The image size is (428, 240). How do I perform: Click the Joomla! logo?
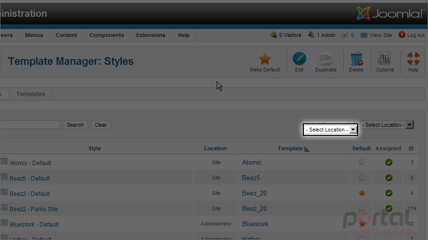390,13
